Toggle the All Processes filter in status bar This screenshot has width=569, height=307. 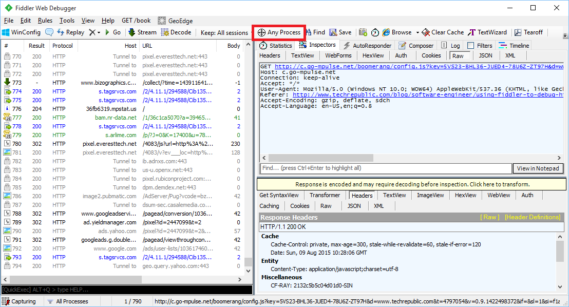click(67, 302)
